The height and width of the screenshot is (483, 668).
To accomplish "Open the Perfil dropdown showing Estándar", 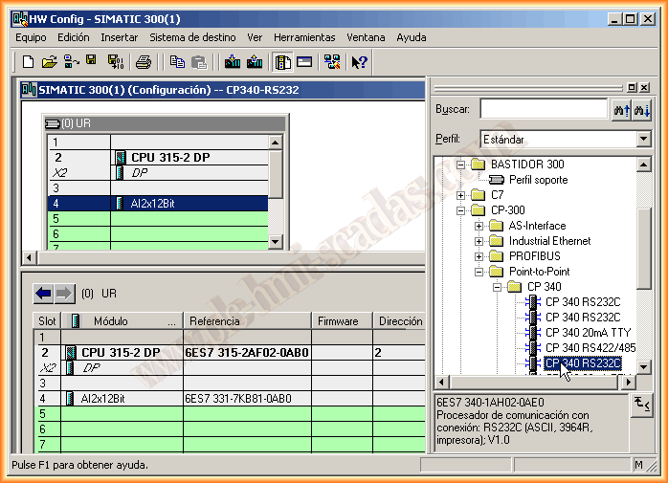I will pyautogui.click(x=643, y=139).
